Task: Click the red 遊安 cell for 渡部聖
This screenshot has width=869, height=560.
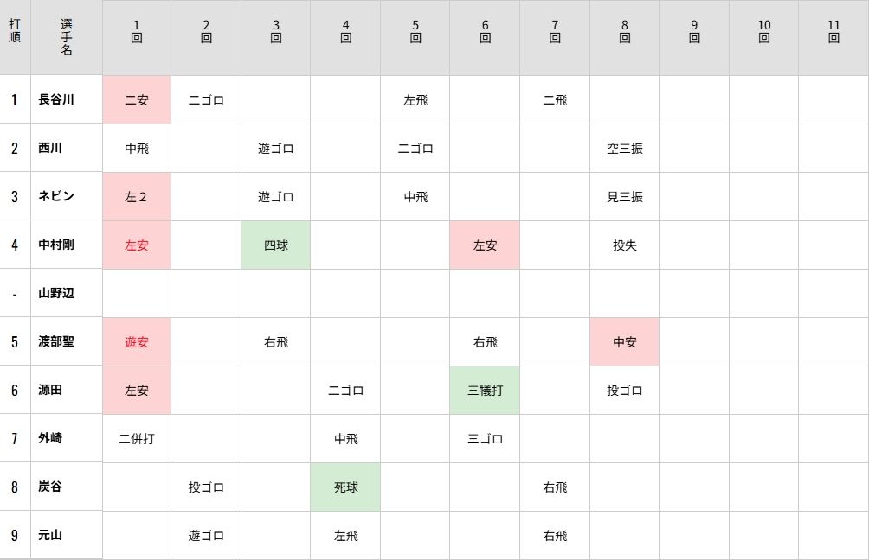Action: point(137,341)
